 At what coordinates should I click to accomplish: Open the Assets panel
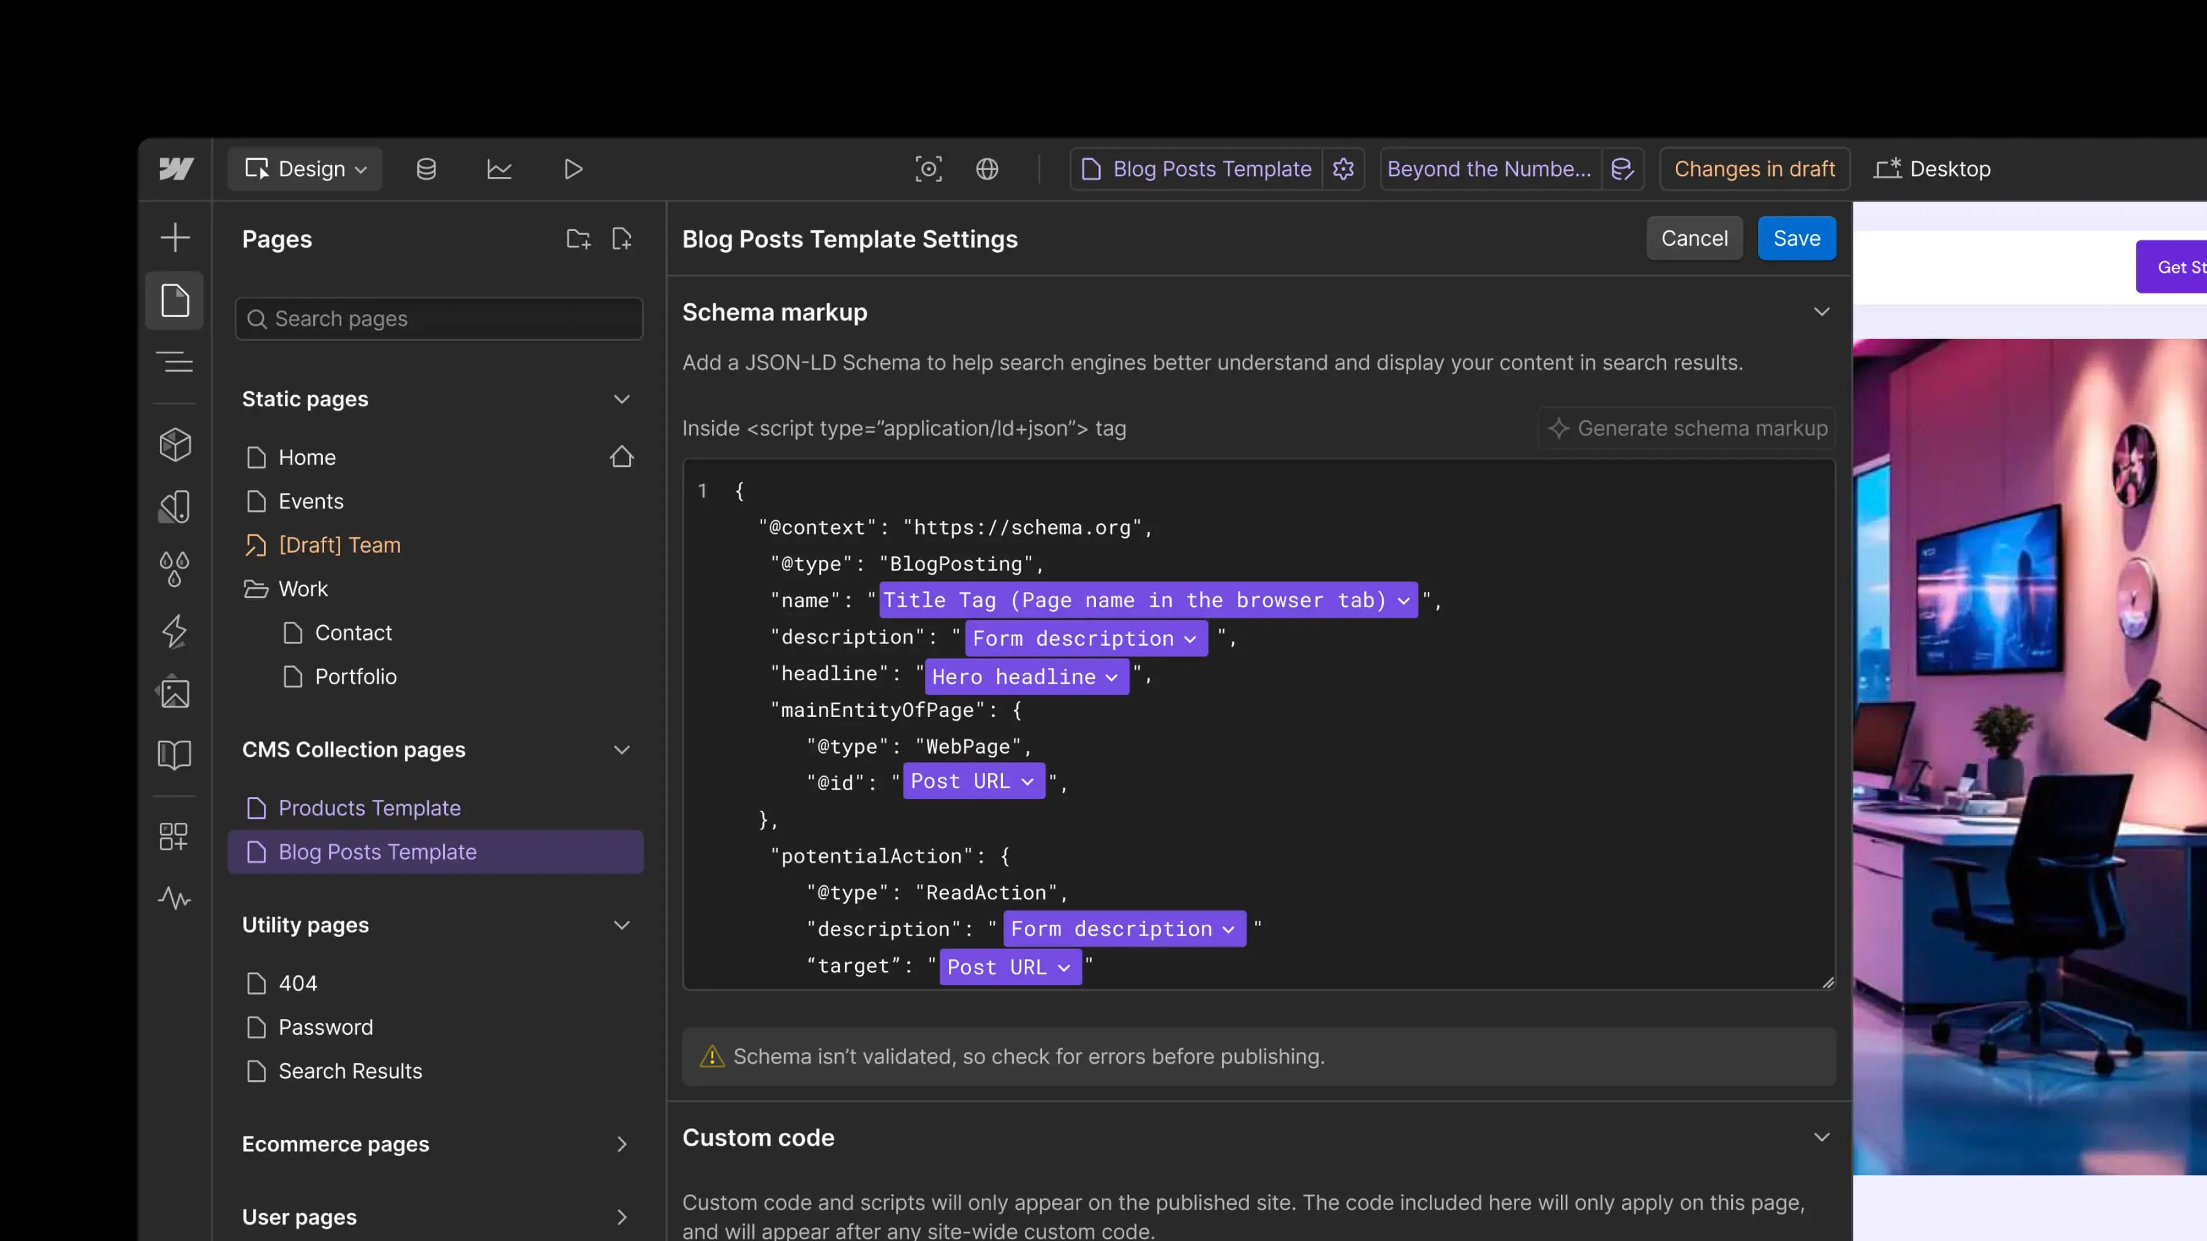point(175,692)
